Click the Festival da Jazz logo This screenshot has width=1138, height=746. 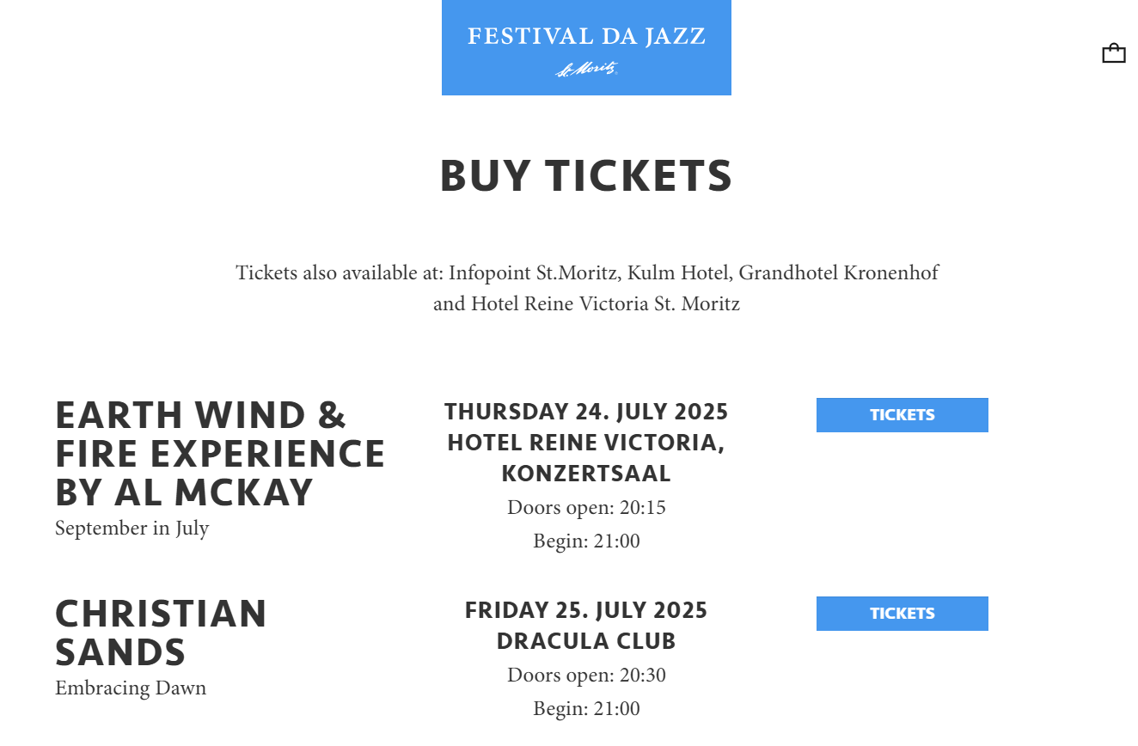(586, 47)
